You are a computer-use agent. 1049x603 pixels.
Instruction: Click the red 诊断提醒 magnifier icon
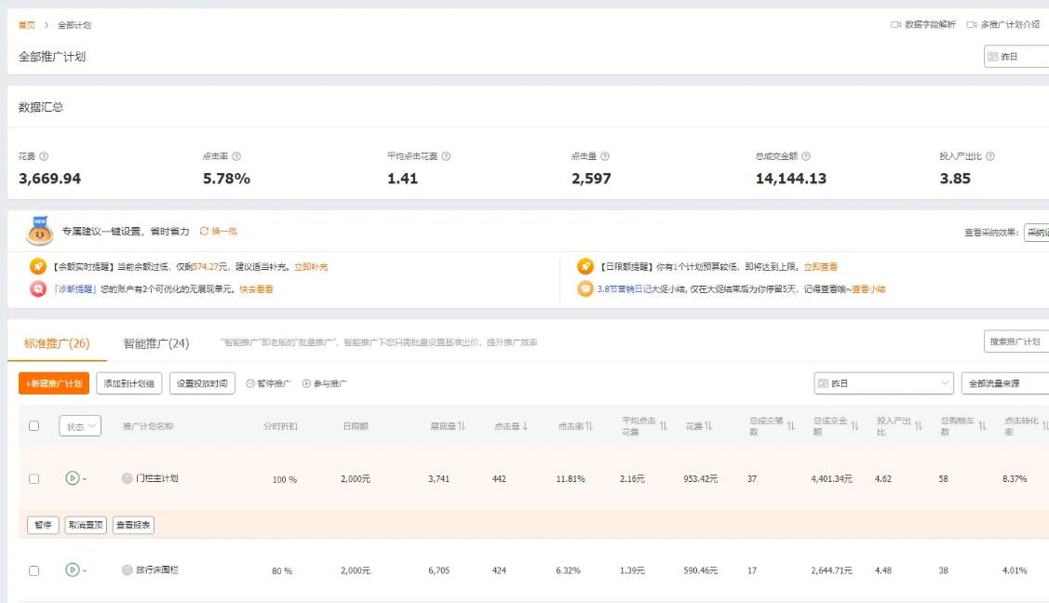tap(38, 288)
